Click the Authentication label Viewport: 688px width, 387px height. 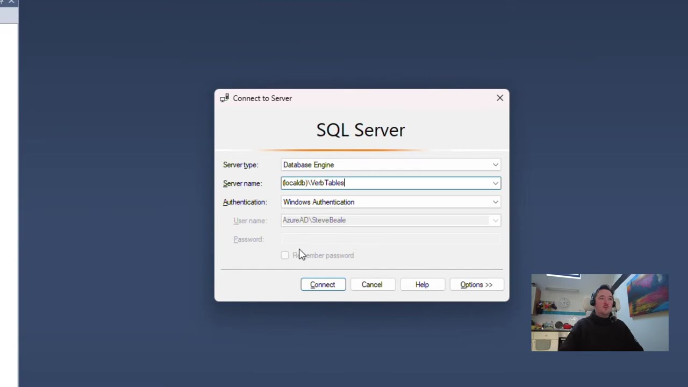coord(245,202)
